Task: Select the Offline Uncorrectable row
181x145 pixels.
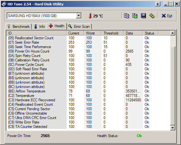Action: pyautogui.click(x=88, y=113)
